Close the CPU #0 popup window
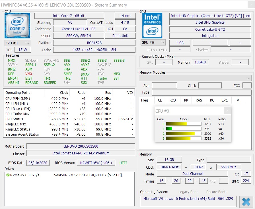Viewport: 255px width, 209px height. [227, 111]
